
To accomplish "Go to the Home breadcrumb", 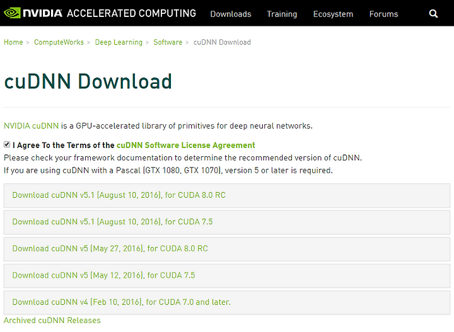I will click(x=13, y=42).
